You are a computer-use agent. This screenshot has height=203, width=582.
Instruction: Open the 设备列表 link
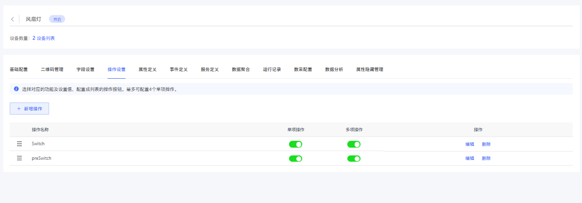46,38
